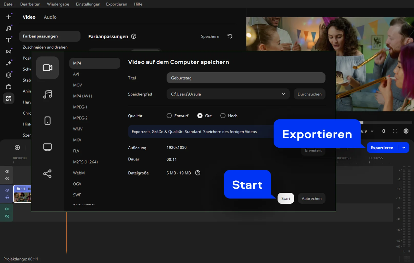The height and width of the screenshot is (263, 414).
Task: Open the Exportieren button dropdown arrow
Action: pyautogui.click(x=404, y=148)
